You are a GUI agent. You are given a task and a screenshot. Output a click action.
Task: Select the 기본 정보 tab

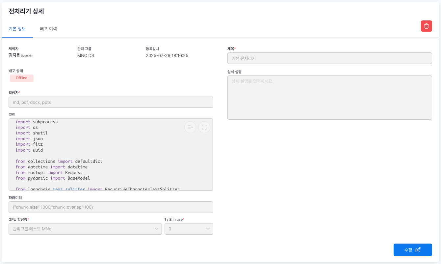tap(17, 29)
